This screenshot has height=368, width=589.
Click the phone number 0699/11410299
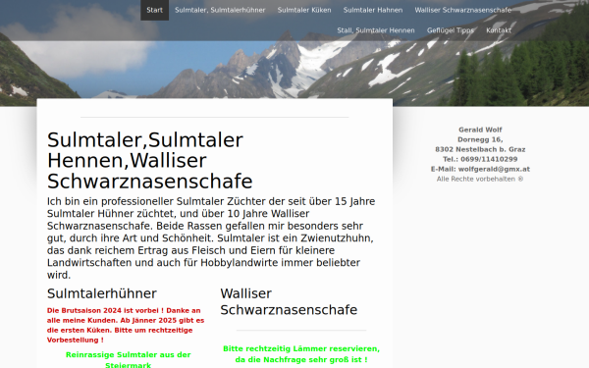tap(489, 159)
